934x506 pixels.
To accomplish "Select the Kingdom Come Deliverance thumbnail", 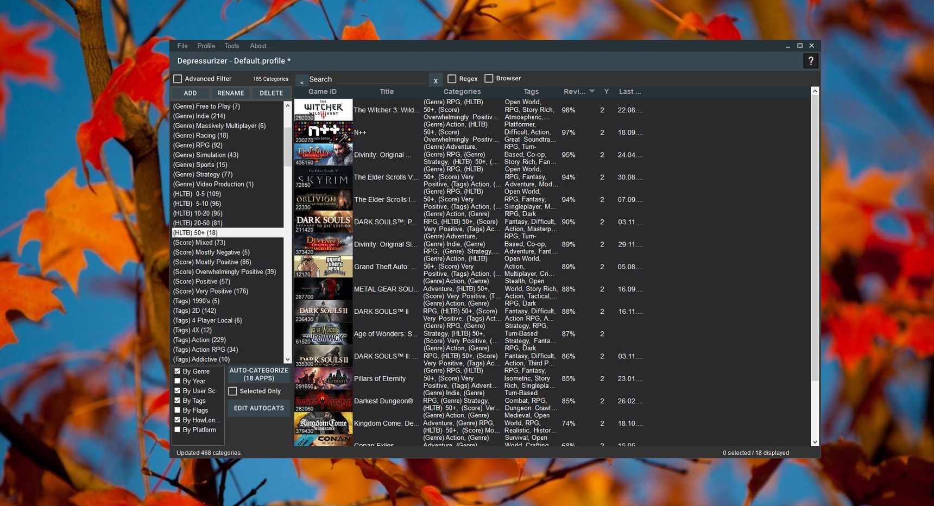I will pos(323,423).
